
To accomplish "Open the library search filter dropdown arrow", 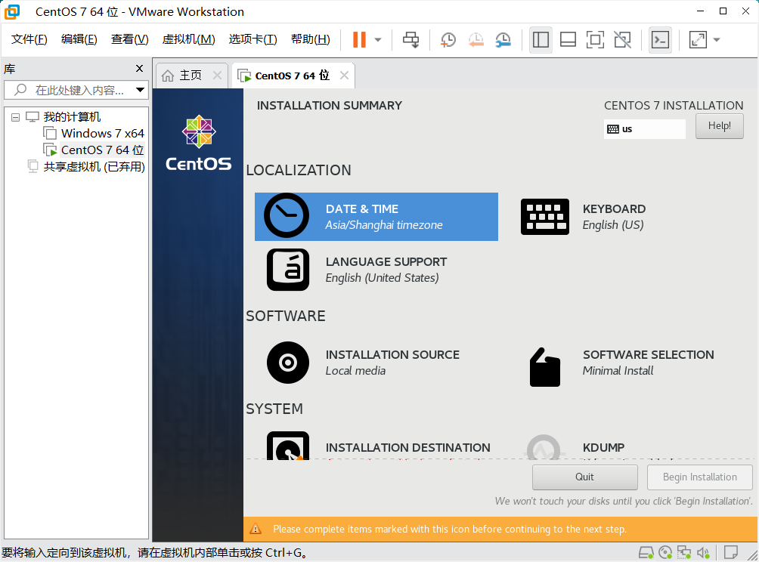I will [140, 90].
